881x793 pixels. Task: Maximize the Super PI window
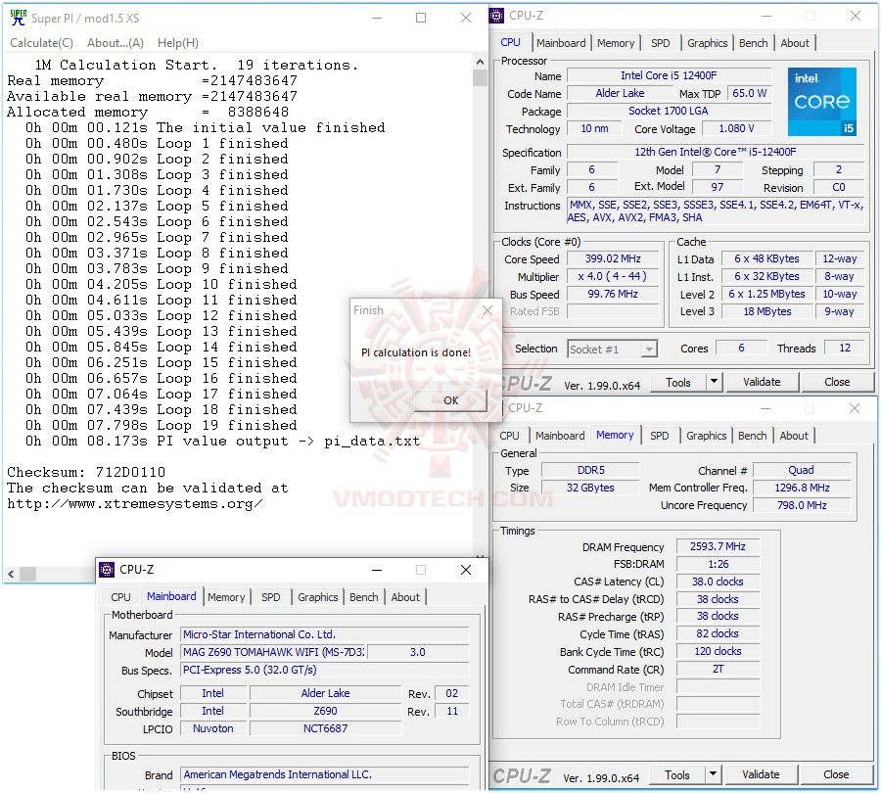coord(421,18)
